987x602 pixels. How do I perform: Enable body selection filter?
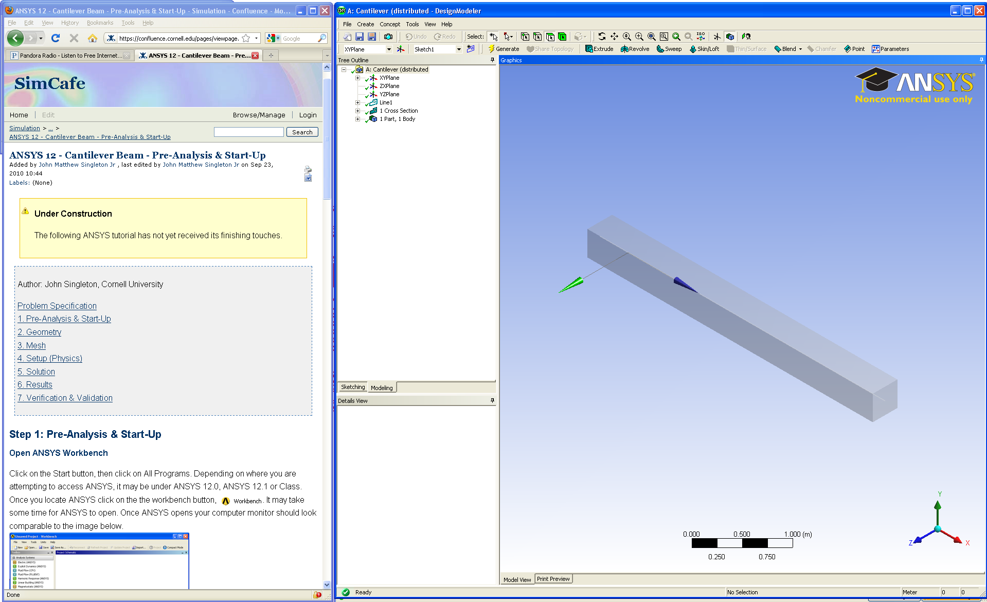click(562, 37)
